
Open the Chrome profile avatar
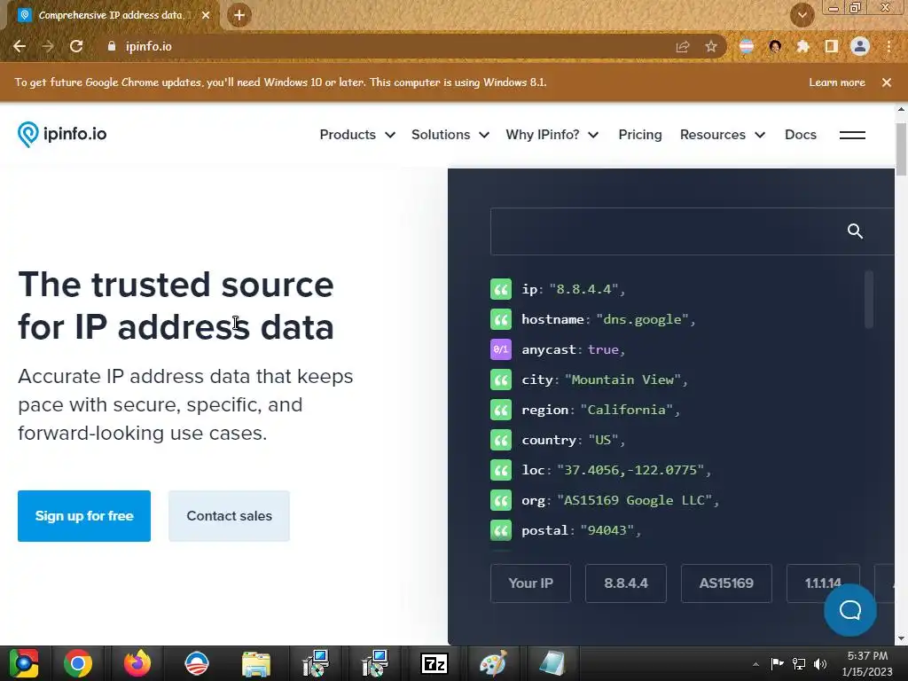(860, 46)
